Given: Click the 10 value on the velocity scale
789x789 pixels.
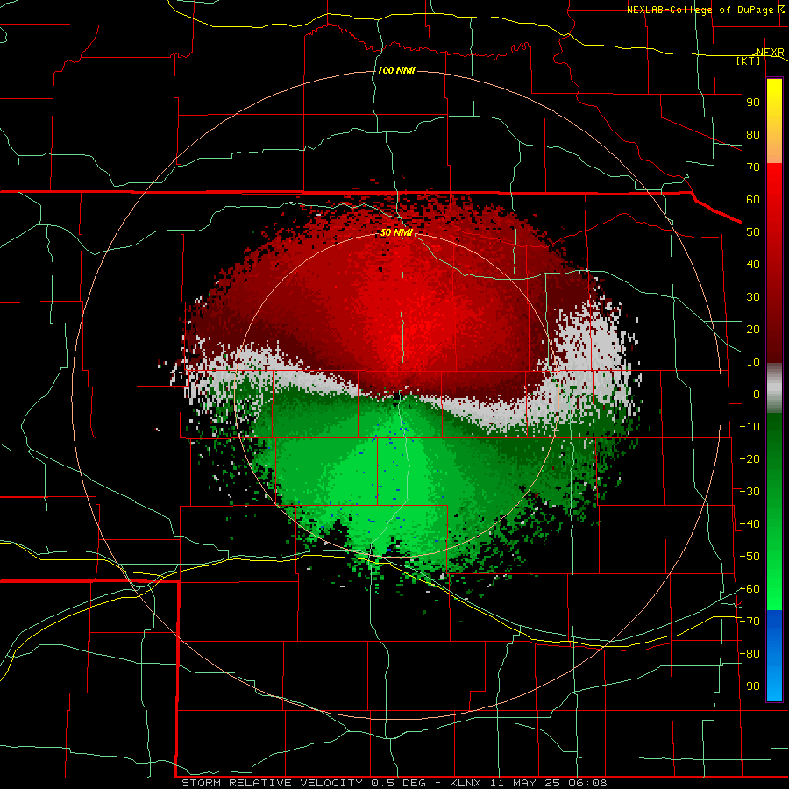Looking at the screenshot, I should [753, 362].
